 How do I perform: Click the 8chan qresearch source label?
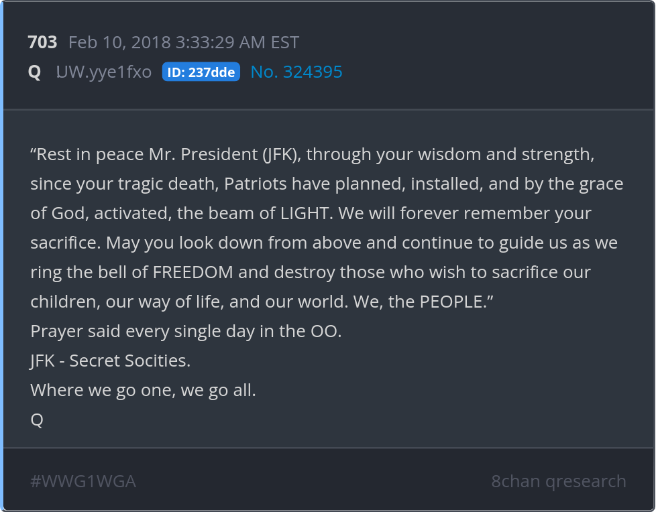[558, 481]
